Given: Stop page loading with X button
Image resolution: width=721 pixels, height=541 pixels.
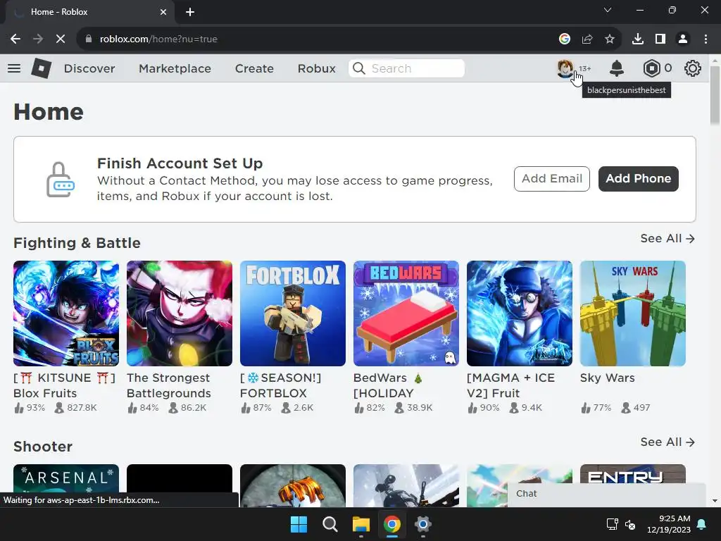Looking at the screenshot, I should click(61, 39).
